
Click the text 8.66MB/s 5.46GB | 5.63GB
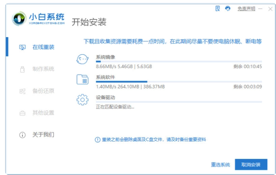point(124,67)
